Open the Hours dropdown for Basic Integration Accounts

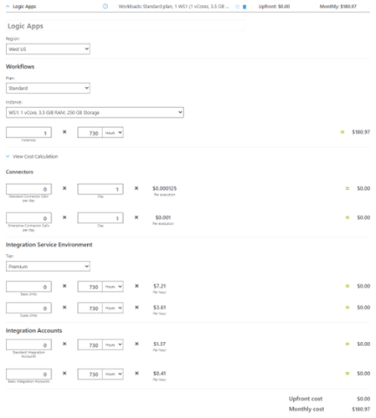click(113, 374)
